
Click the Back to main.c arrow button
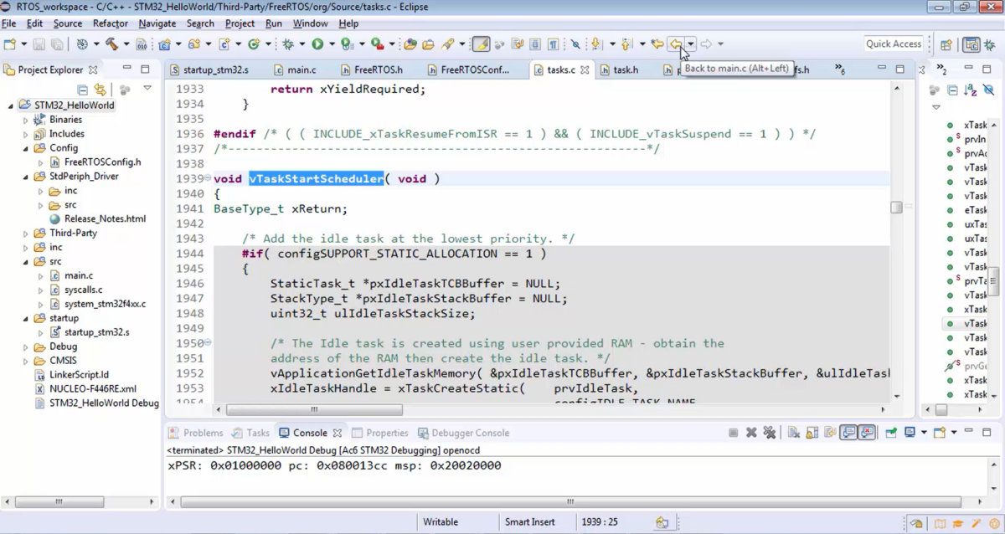(675, 44)
